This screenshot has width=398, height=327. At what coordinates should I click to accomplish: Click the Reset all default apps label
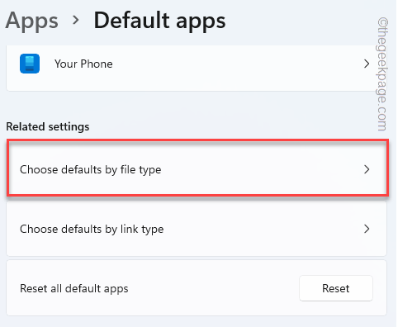(74, 288)
